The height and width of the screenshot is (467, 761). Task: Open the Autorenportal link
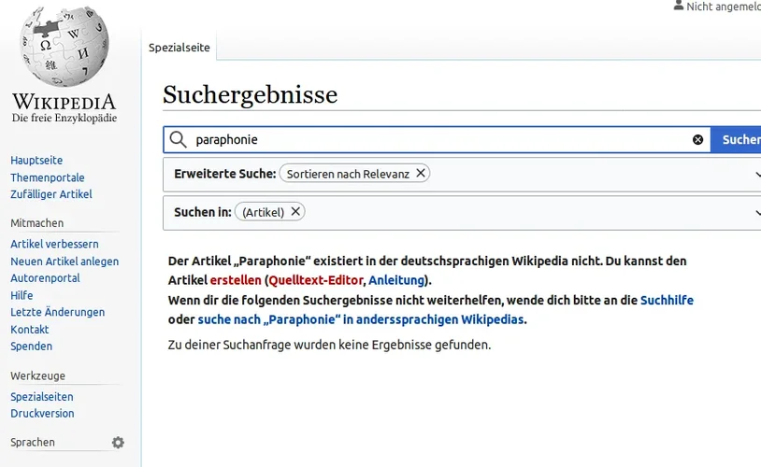tap(45, 278)
